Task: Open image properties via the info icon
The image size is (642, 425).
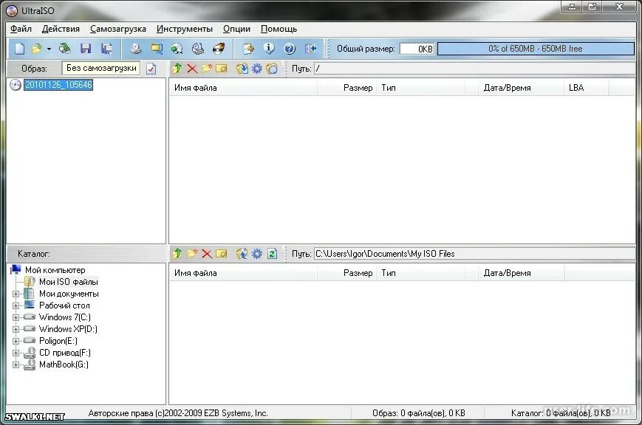Action: coord(269,49)
